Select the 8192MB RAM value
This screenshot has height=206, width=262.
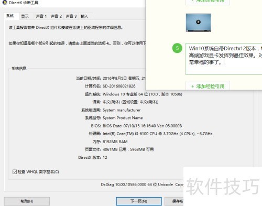tap(115, 142)
